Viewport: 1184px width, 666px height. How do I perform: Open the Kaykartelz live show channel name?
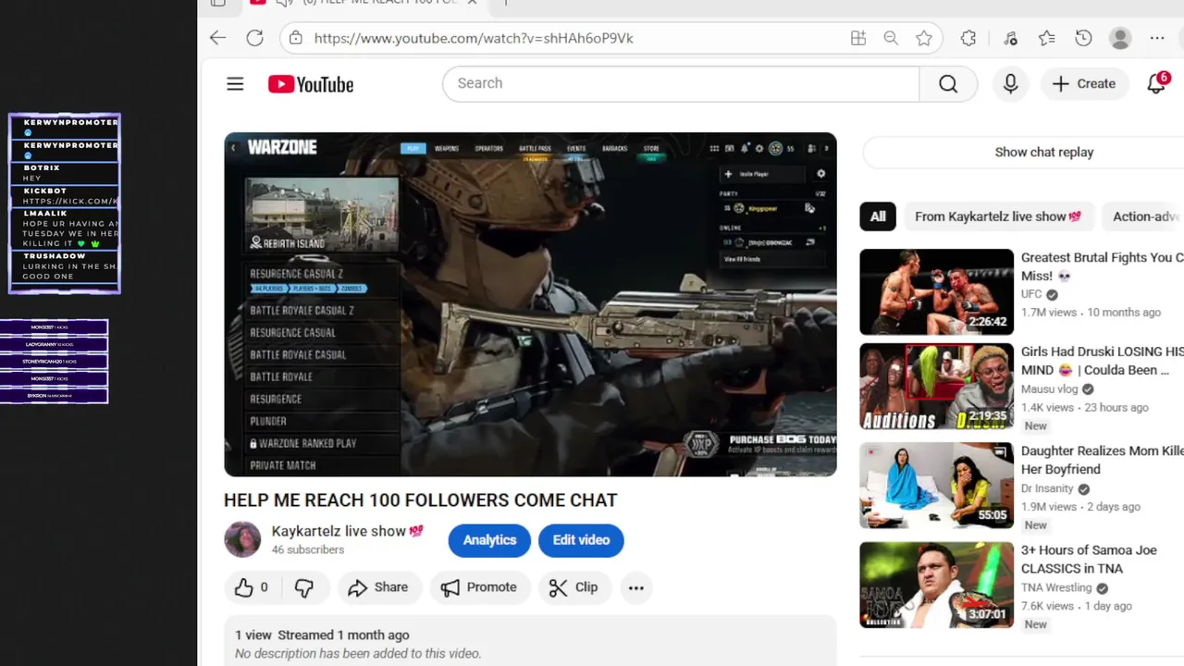click(x=339, y=531)
